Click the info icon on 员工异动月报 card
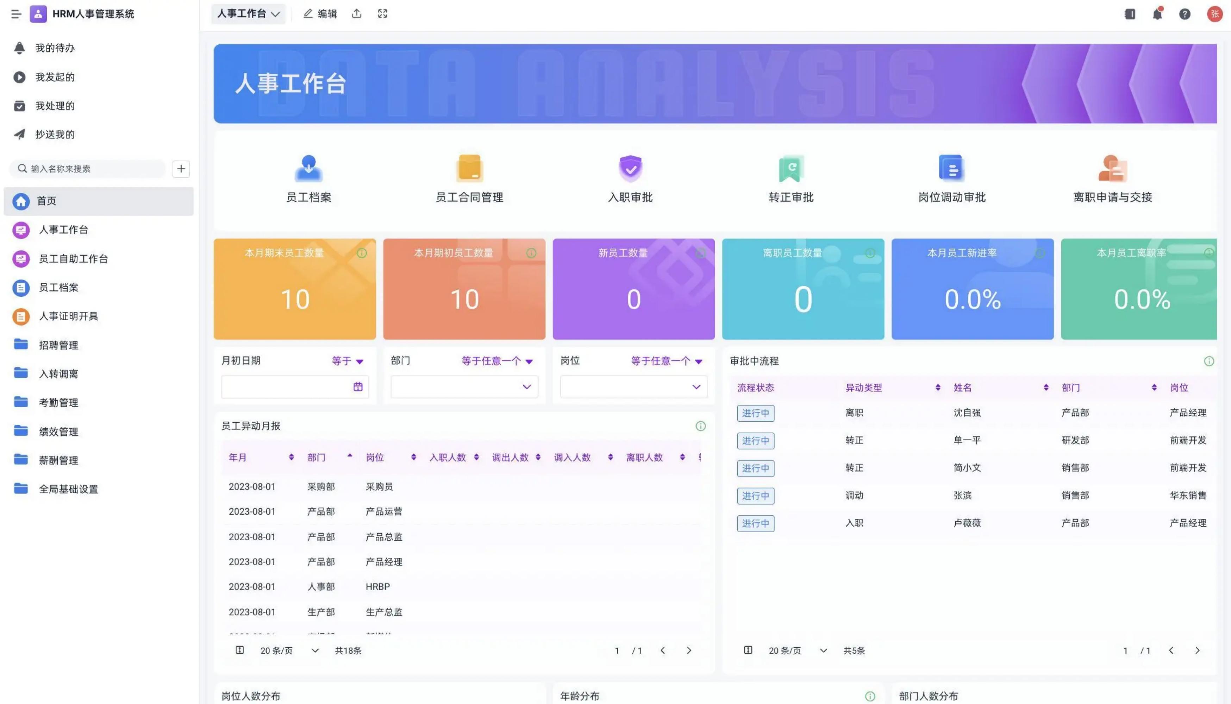This screenshot has height=704, width=1231. coord(700,426)
